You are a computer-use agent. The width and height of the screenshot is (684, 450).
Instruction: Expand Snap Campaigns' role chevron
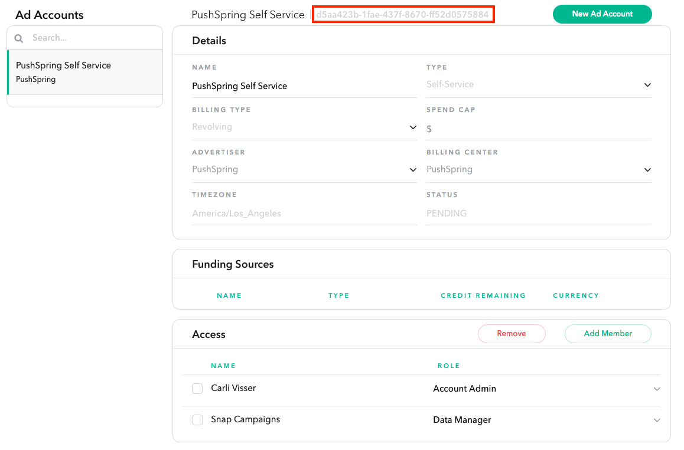click(x=657, y=421)
